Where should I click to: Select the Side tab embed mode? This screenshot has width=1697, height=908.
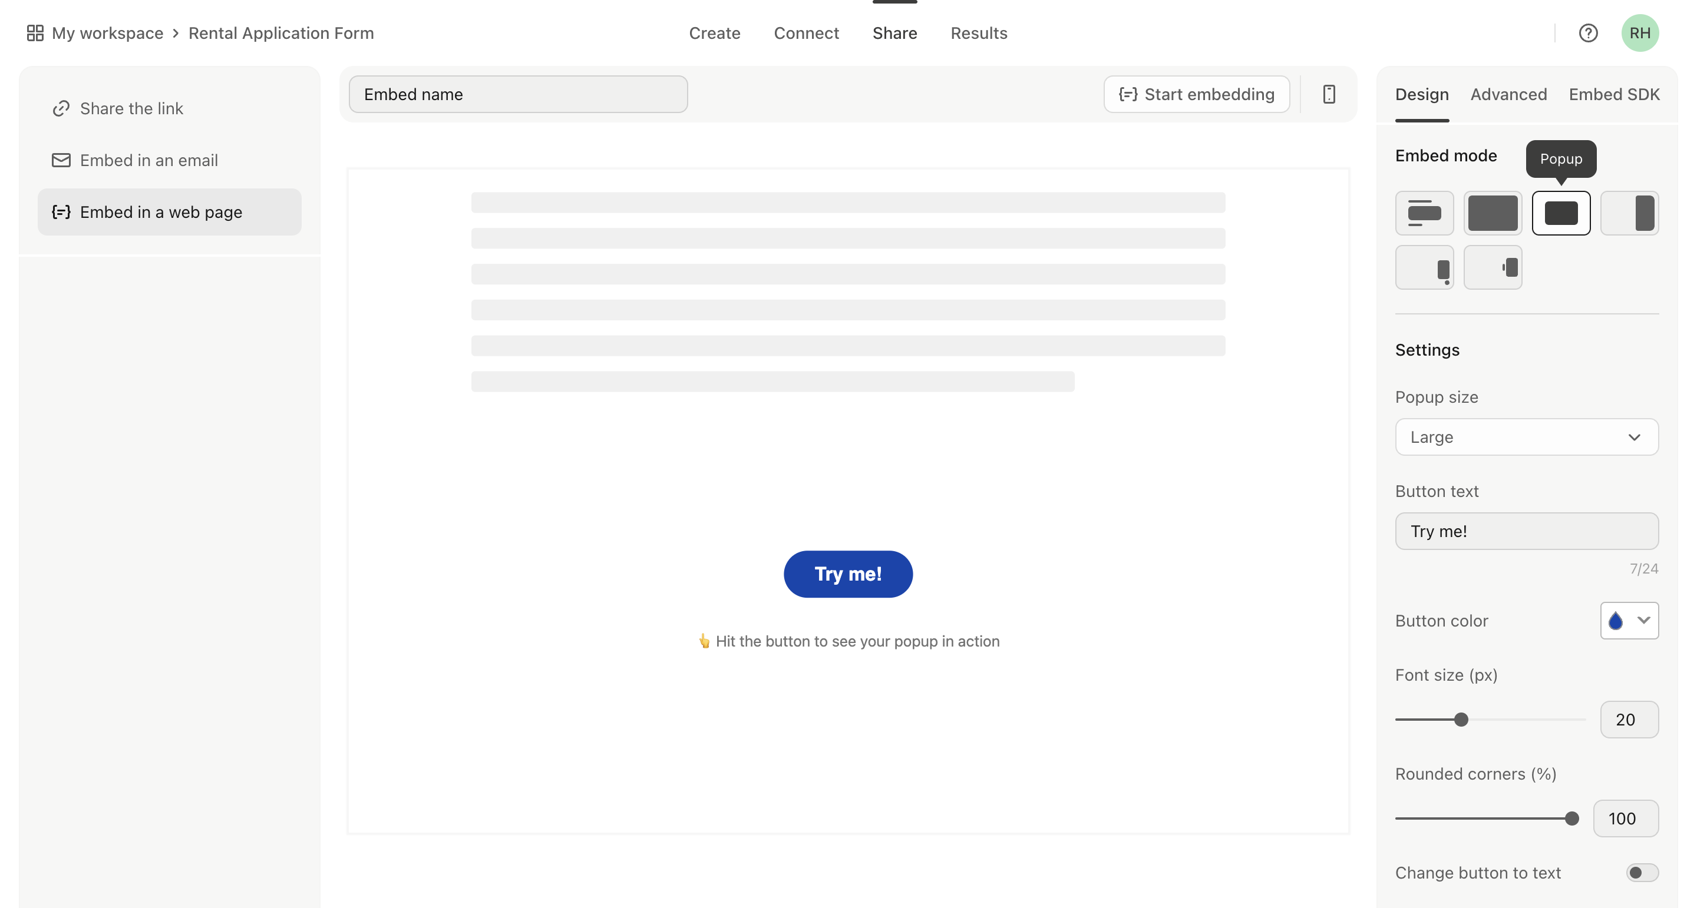[1493, 267]
